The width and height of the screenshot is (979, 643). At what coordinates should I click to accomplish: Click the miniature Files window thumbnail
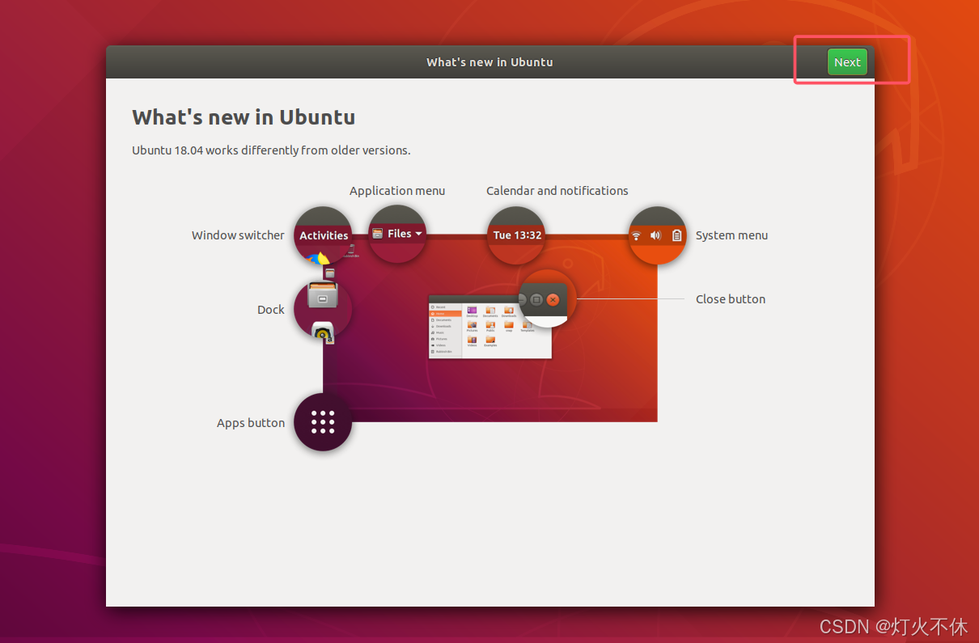489,327
